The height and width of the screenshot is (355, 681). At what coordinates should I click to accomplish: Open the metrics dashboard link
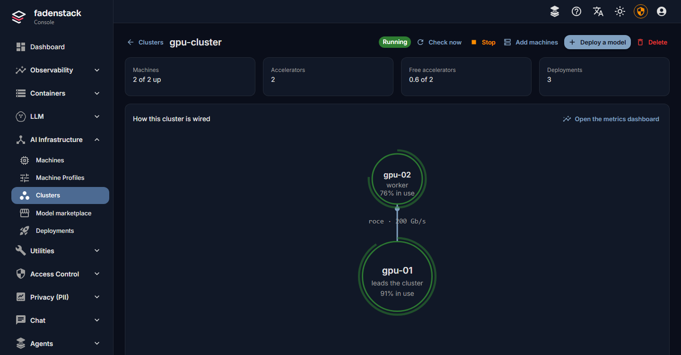611,119
